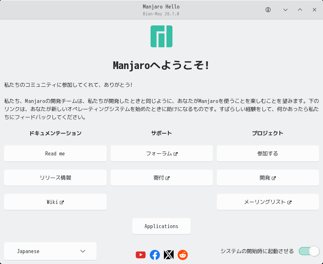This screenshot has width=323, height=264.
Task: Open the 開発 development link
Action: (268, 178)
